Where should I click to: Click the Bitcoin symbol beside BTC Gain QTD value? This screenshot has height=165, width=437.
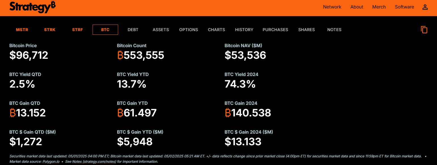click(12, 113)
